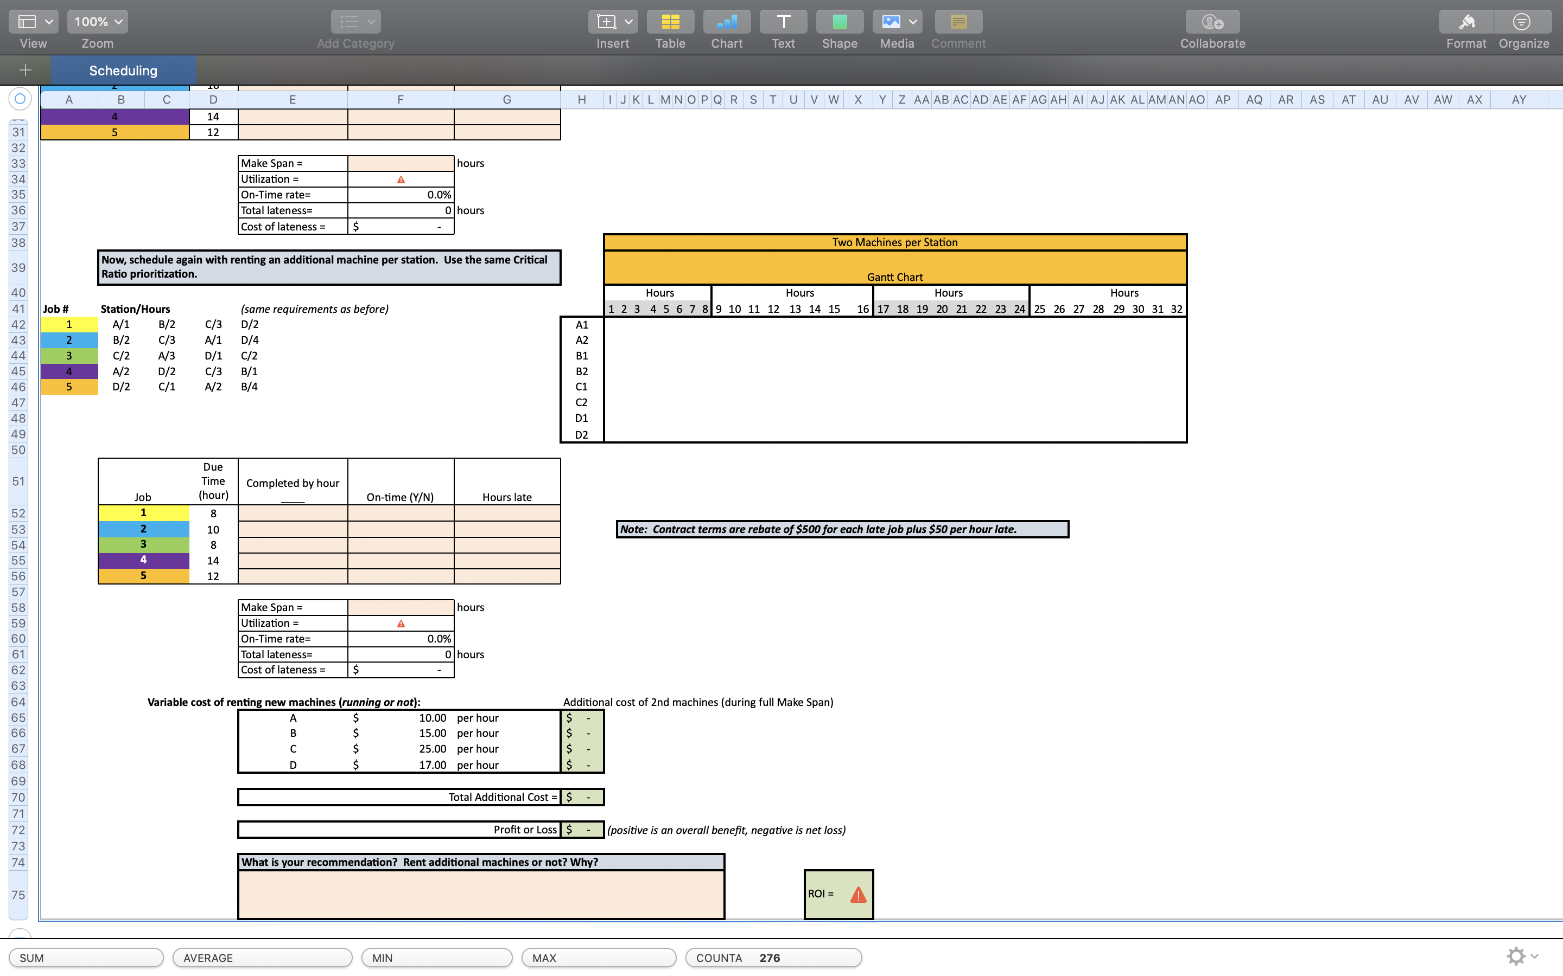Click the Utilization warning icon
Screen dimensions: 1563x976
point(401,179)
